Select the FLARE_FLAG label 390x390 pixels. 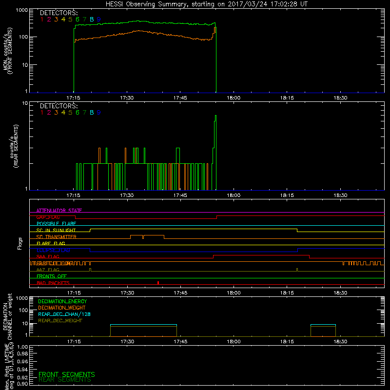pyautogui.click(x=51, y=243)
